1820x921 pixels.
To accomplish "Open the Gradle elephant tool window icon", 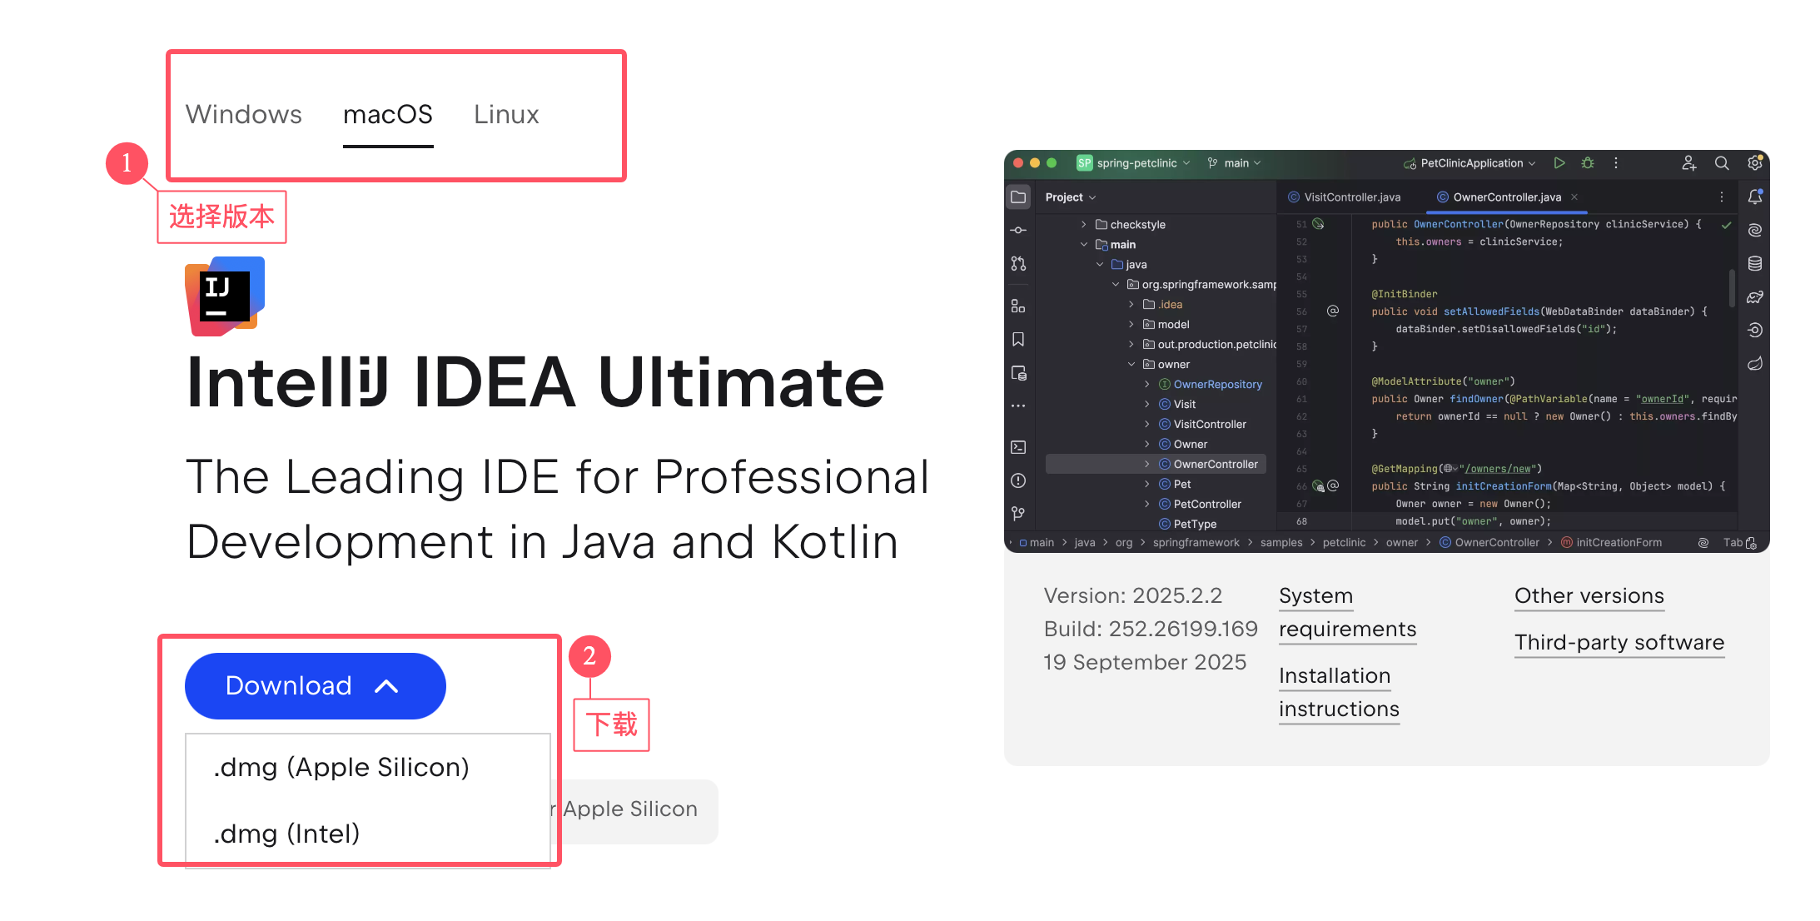I will [x=1755, y=296].
